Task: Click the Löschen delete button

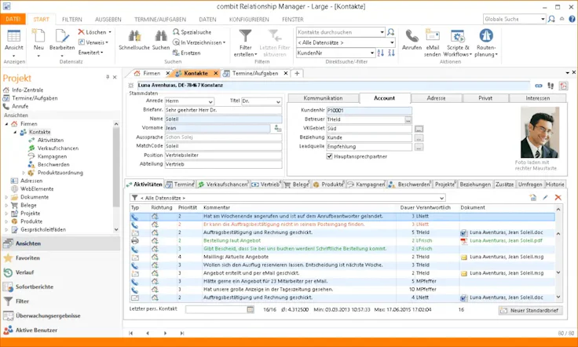Action: pyautogui.click(x=94, y=32)
